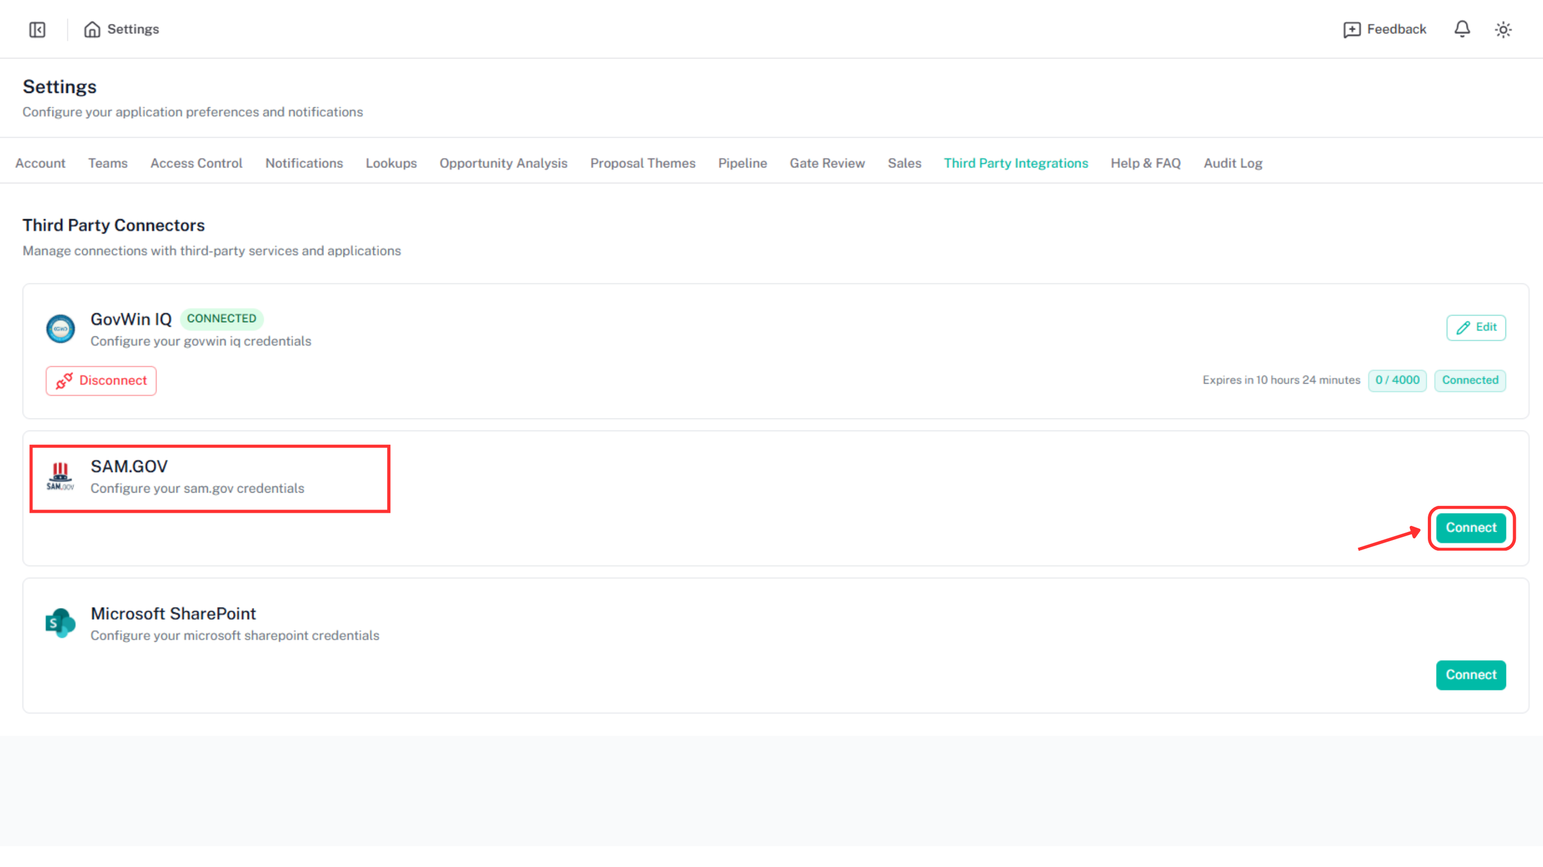Click the unlink icon in Disconnect button
This screenshot has width=1543, height=867.
(x=64, y=380)
